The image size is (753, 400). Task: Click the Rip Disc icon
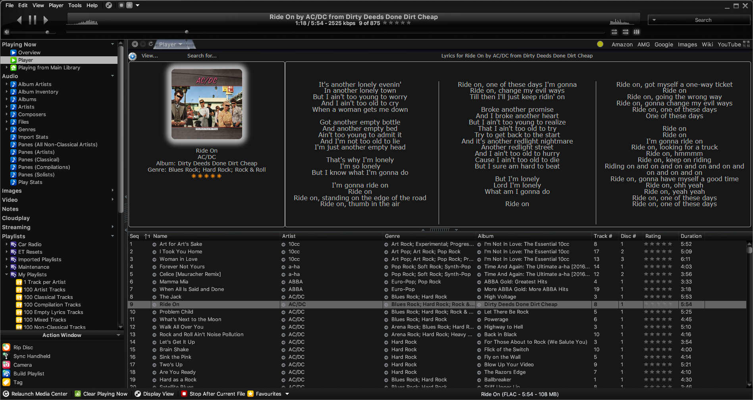[x=6, y=347]
